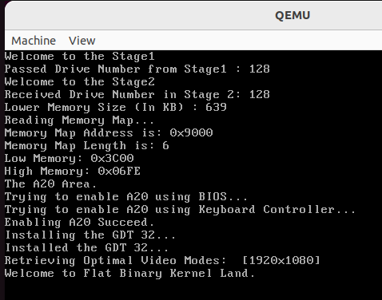This screenshot has height=300, width=382.
Task: Click the 'Welcome to Flat Binary Kernel Land.' line
Action: click(x=129, y=274)
